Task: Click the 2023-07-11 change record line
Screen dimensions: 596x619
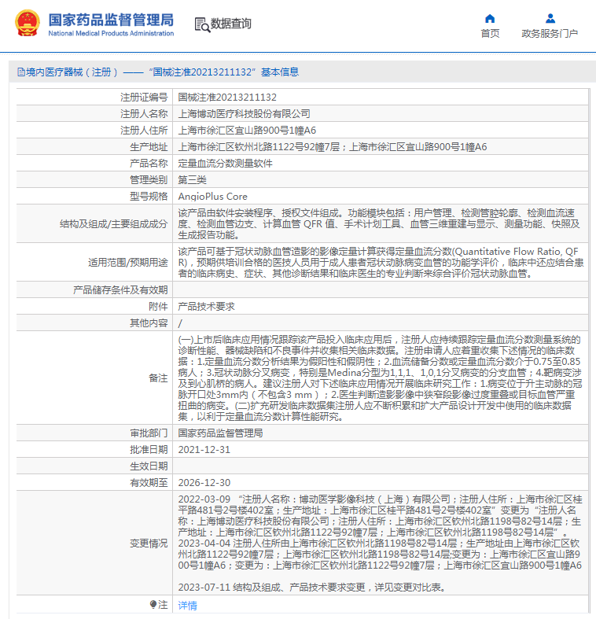Action: point(312,587)
